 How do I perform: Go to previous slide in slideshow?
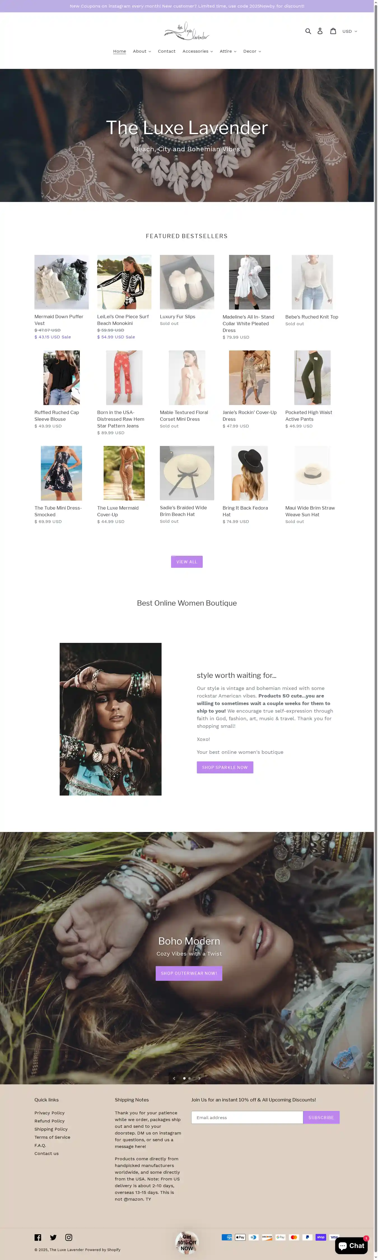(174, 1078)
